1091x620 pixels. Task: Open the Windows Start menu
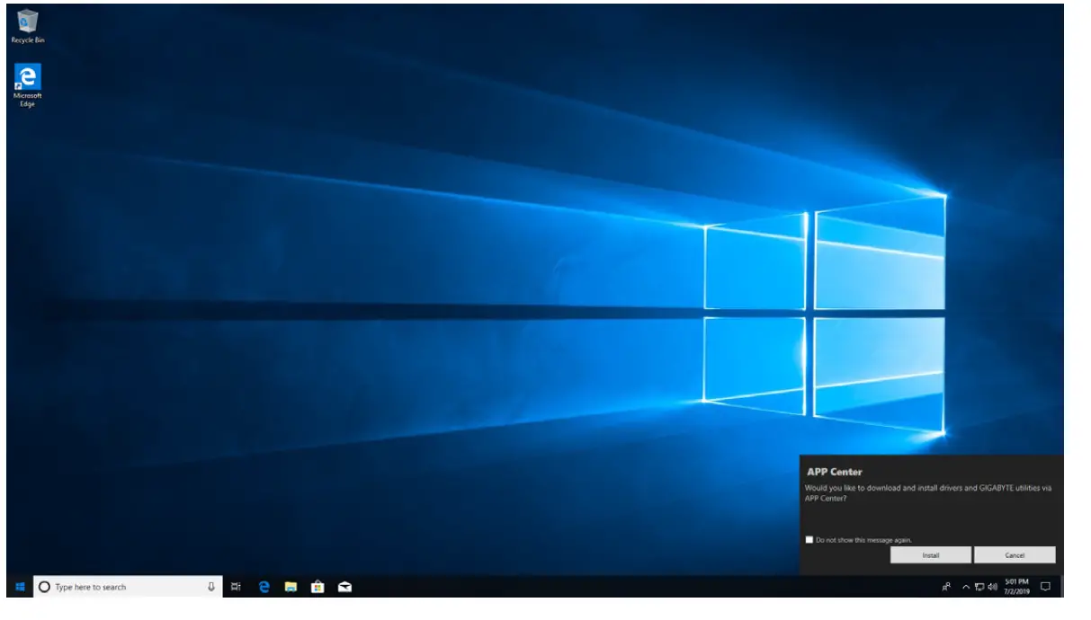20,587
